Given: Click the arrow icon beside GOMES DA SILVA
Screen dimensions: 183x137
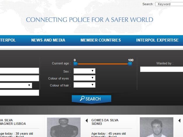Looking at the screenshot, I should click(x=86, y=121).
